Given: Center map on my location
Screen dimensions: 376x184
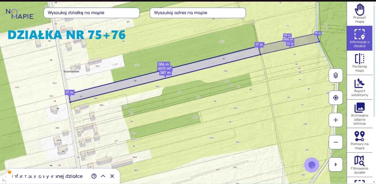Looking at the screenshot, I should pos(336,98).
